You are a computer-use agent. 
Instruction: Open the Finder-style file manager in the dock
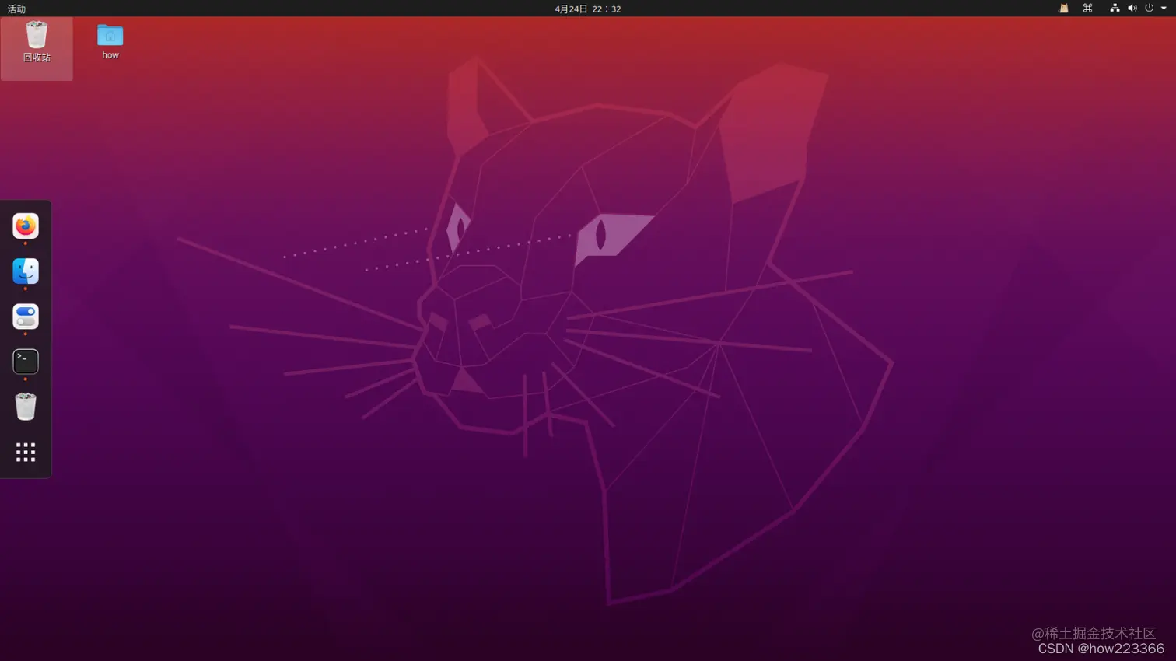pyautogui.click(x=26, y=271)
